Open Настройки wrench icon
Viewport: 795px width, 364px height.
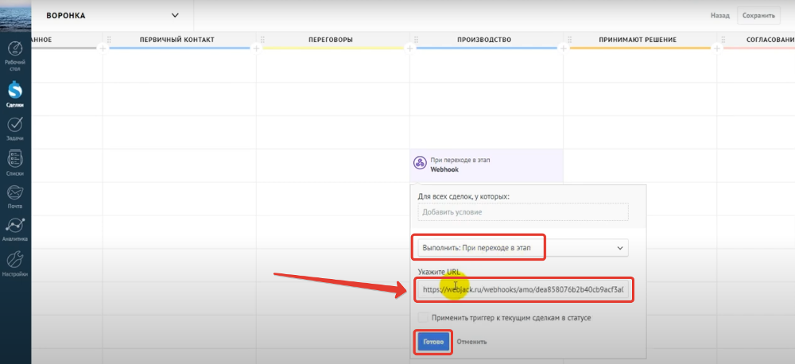[15, 264]
